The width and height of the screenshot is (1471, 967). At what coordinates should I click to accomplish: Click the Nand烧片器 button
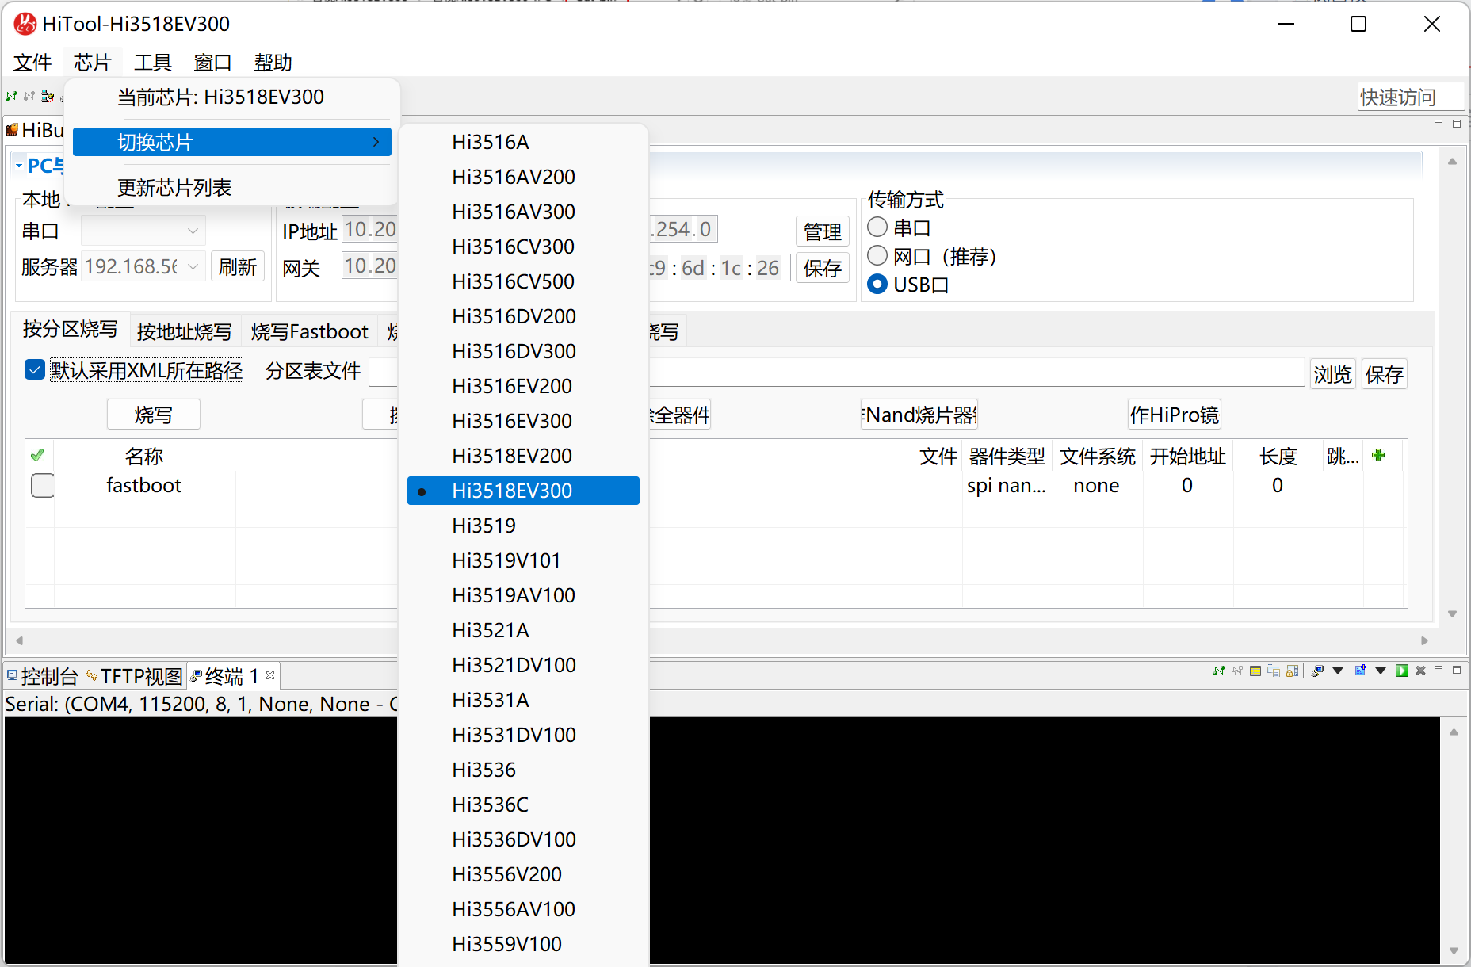(x=919, y=415)
